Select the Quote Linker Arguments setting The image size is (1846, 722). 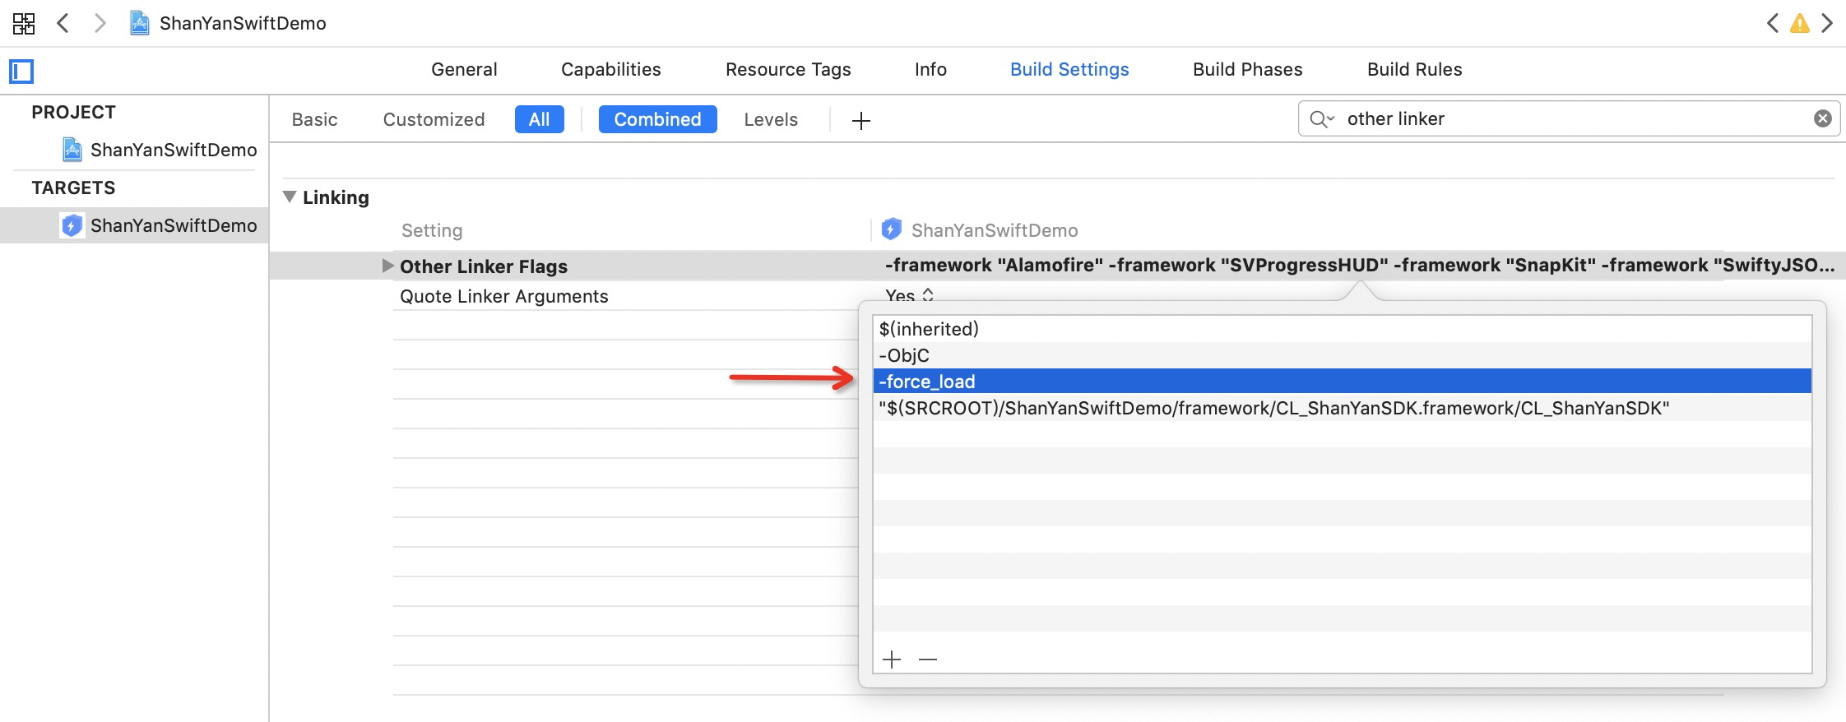(504, 296)
